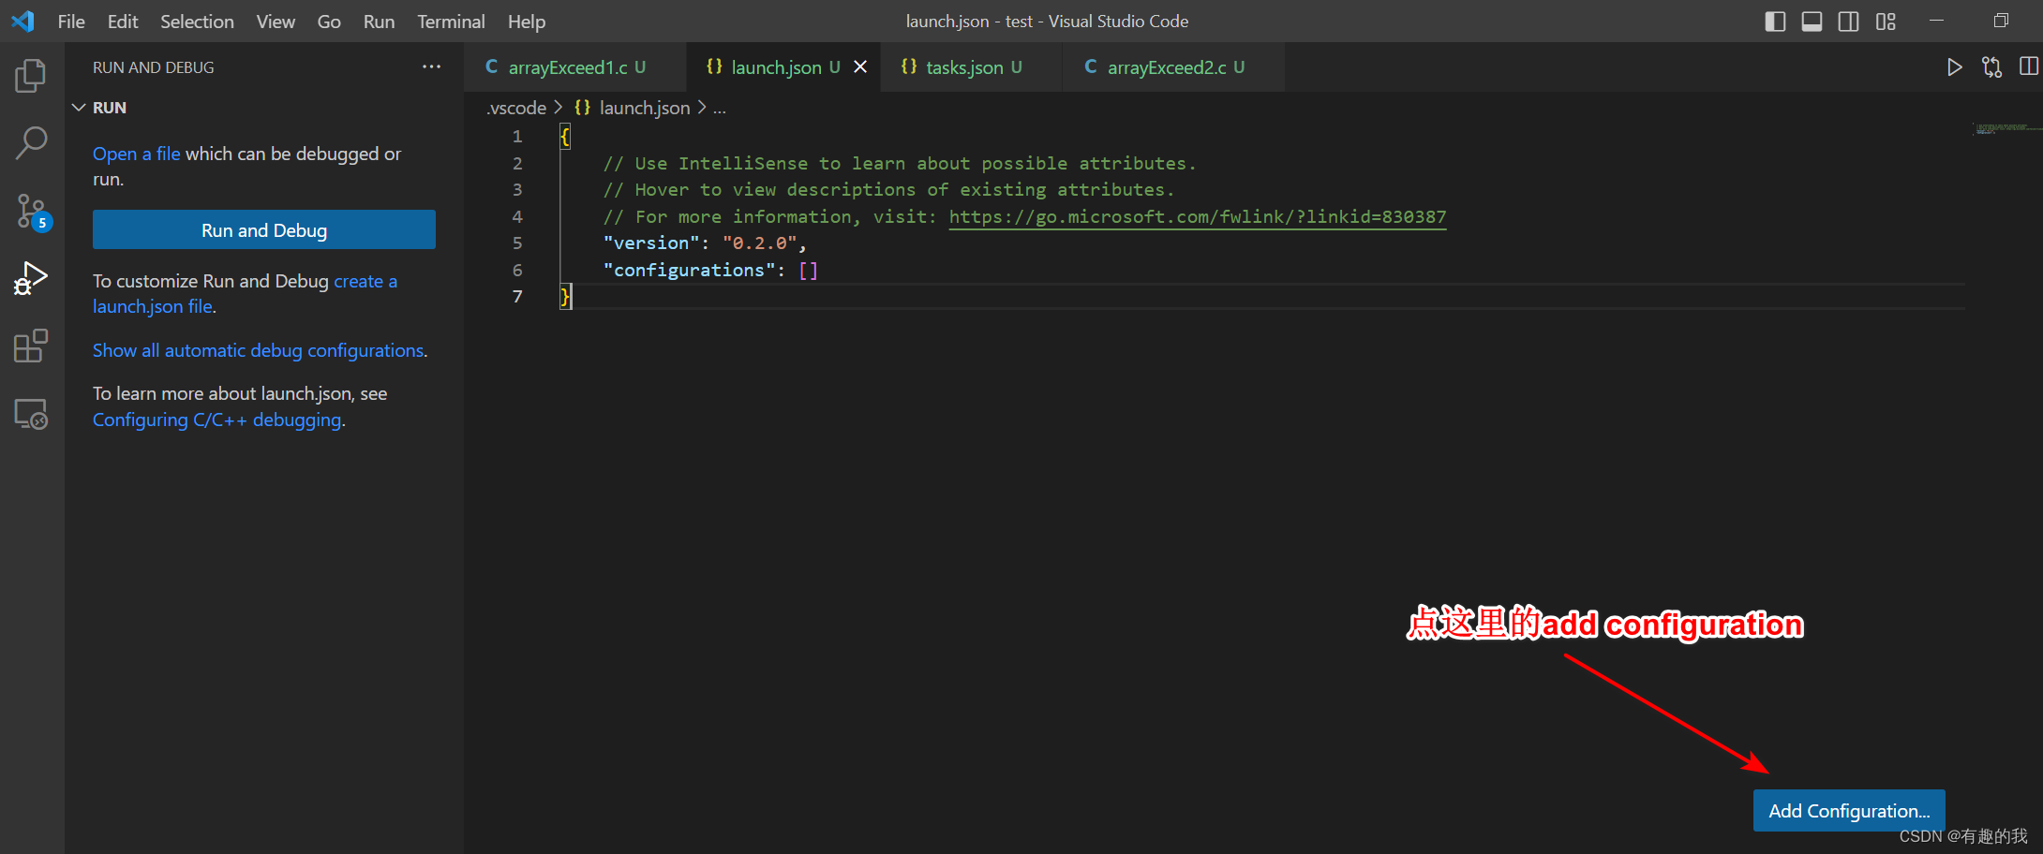
Task: Collapse the RUN section chevron
Action: point(79,107)
